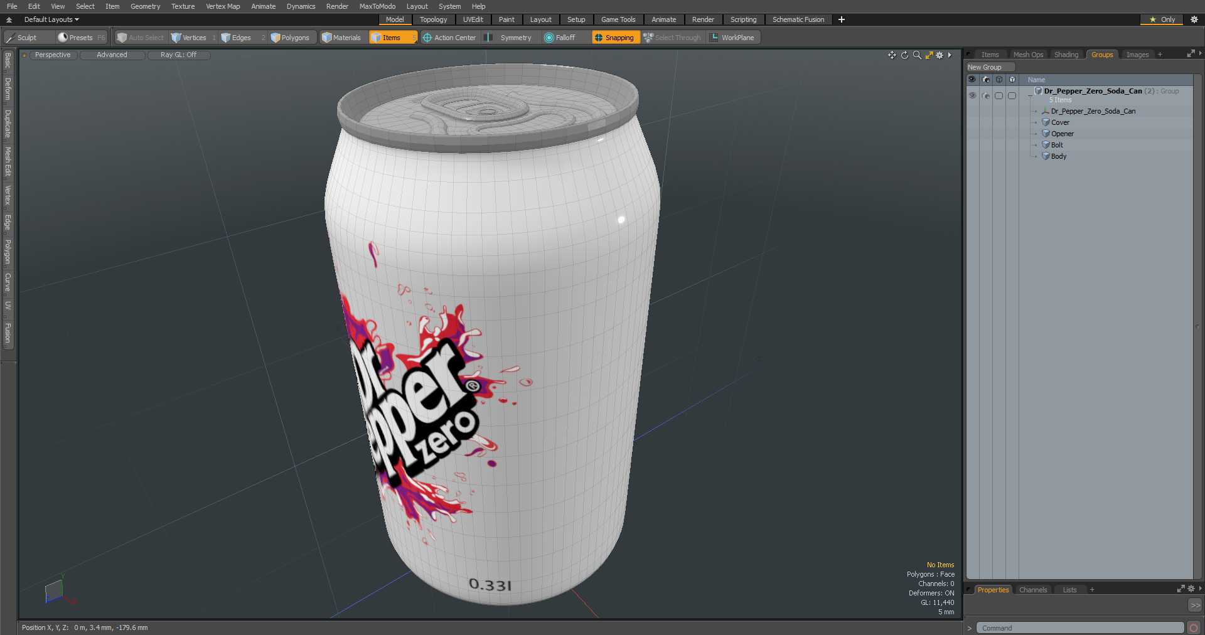Toggle the lock checkbox for the group

(x=999, y=95)
